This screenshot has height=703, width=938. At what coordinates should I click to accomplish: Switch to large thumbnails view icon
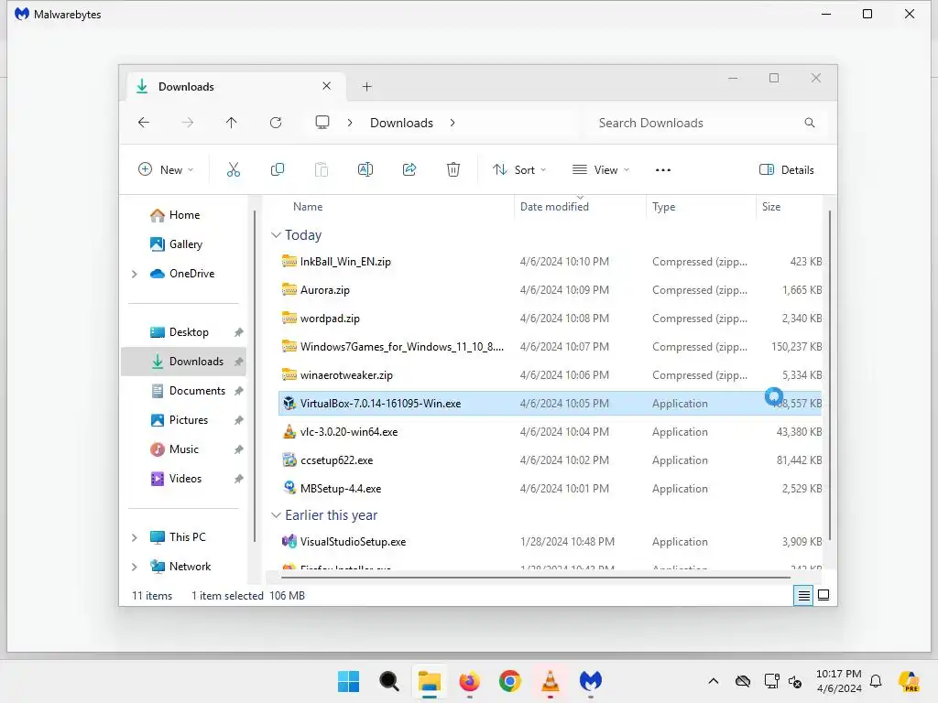point(823,595)
